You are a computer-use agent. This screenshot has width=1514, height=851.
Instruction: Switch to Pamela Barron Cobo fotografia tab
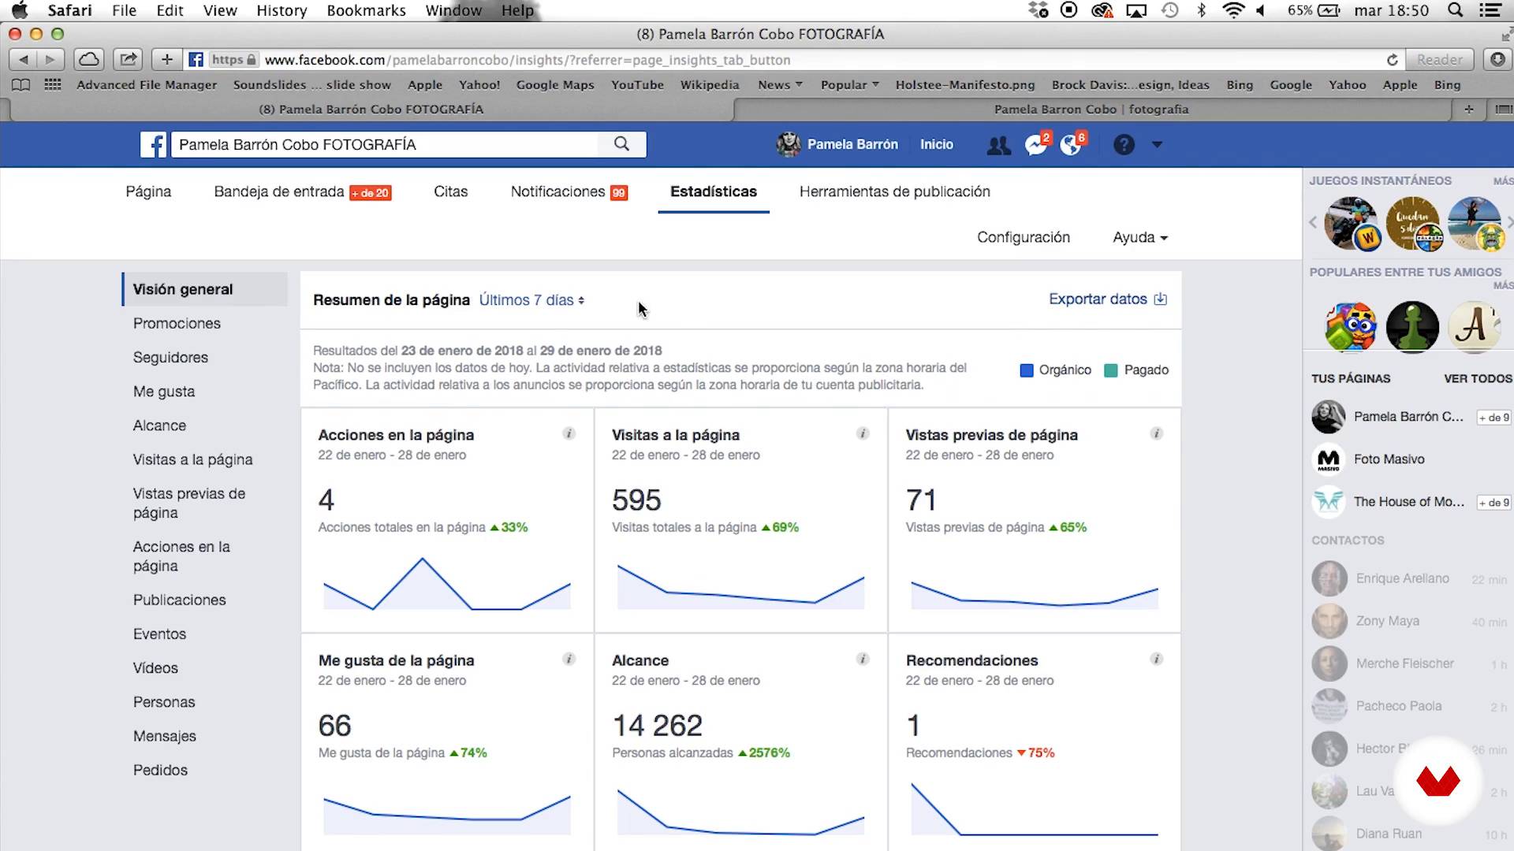tap(1091, 110)
